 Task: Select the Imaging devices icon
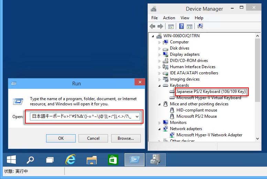click(x=165, y=79)
